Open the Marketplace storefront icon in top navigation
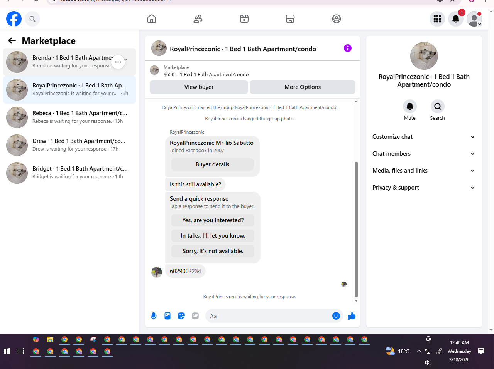 point(290,19)
